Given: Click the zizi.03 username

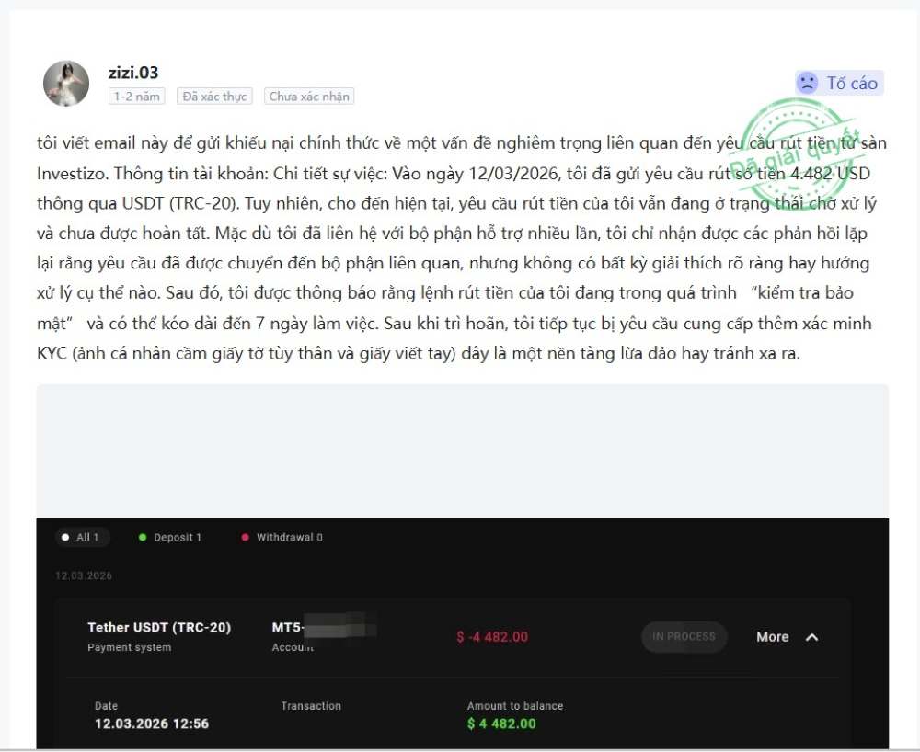Looking at the screenshot, I should click(x=133, y=73).
